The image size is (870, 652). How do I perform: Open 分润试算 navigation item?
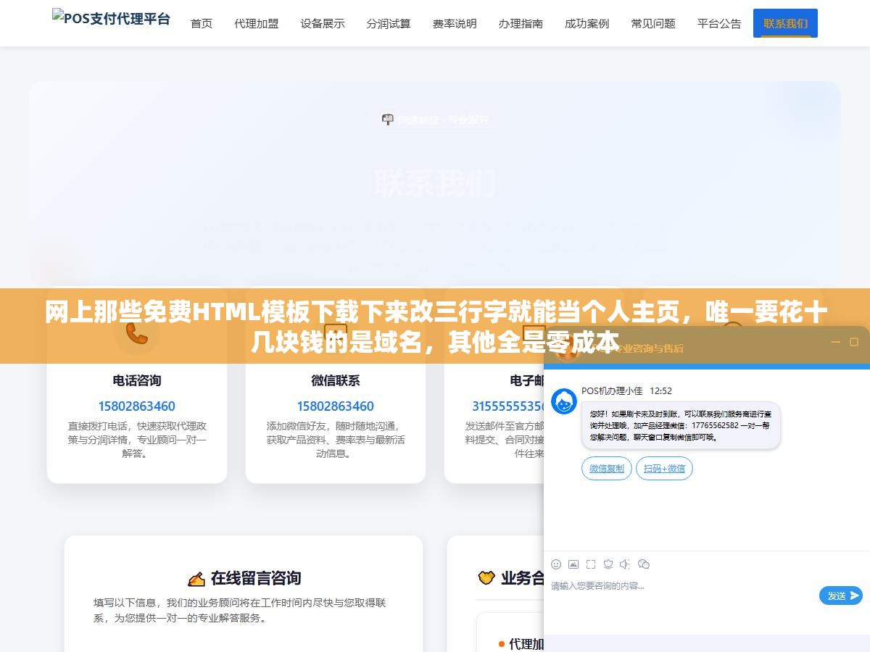pos(389,23)
